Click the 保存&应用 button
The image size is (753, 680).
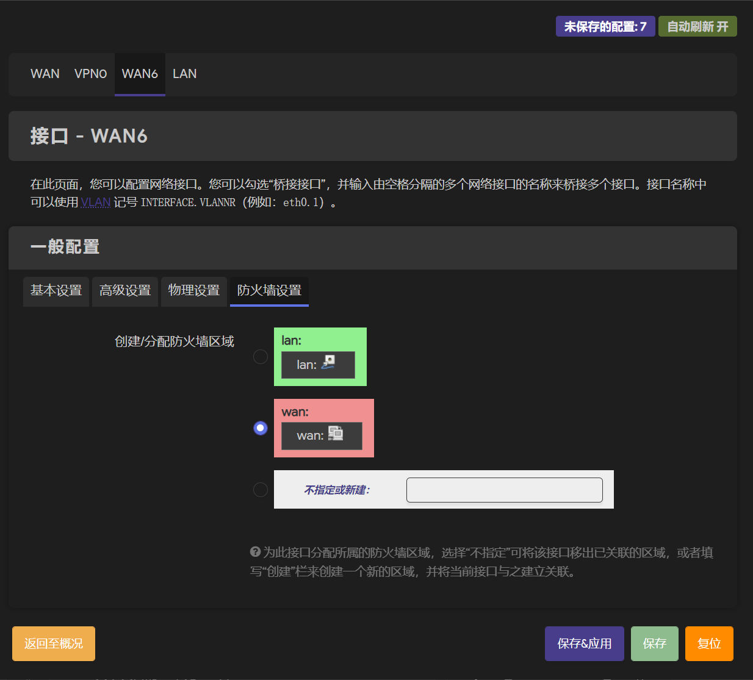[584, 643]
